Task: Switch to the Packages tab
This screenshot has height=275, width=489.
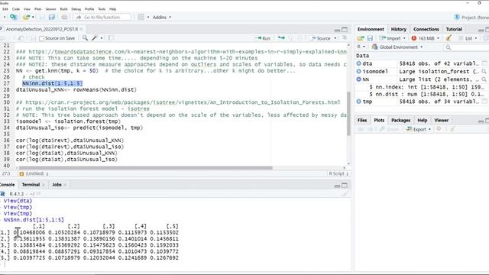Action: coord(400,120)
